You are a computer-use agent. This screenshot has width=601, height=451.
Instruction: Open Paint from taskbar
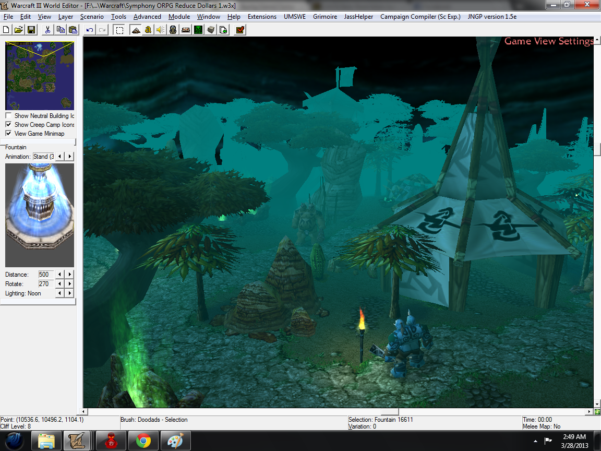[175, 440]
